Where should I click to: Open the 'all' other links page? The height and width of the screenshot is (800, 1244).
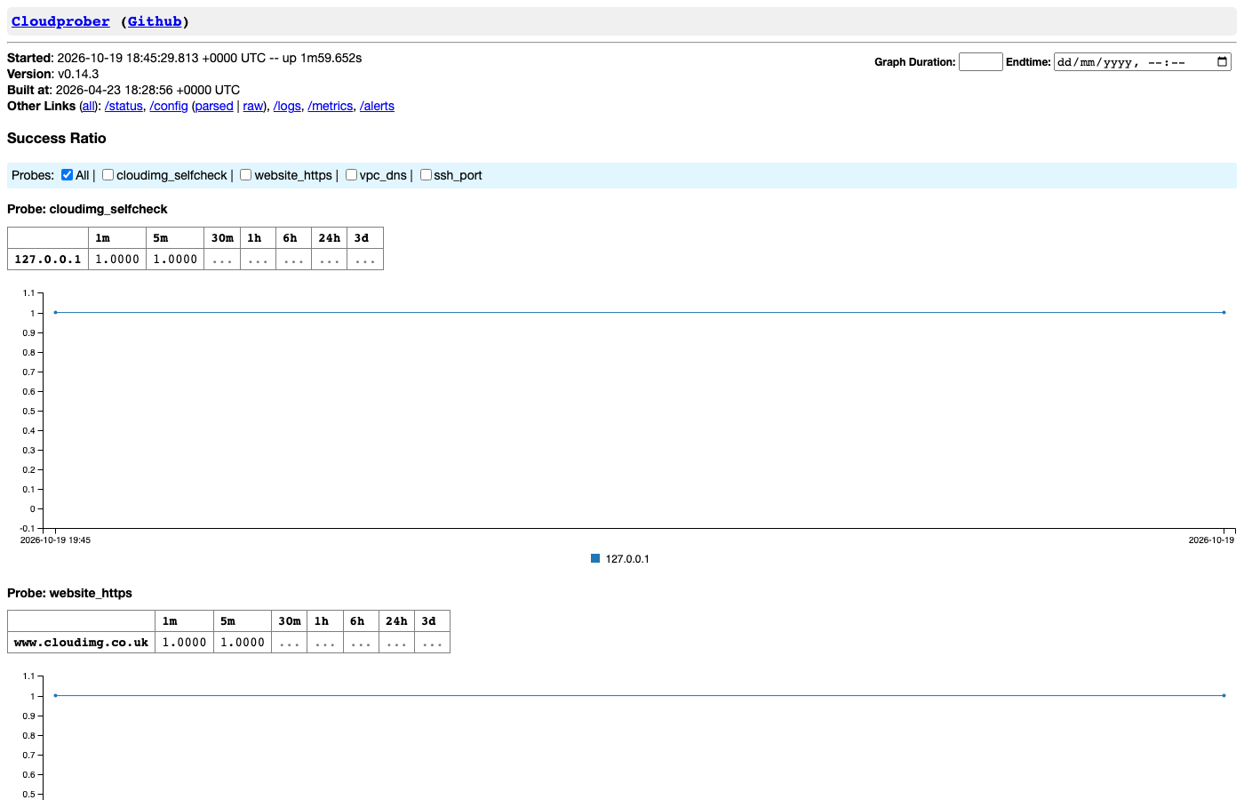(x=88, y=106)
